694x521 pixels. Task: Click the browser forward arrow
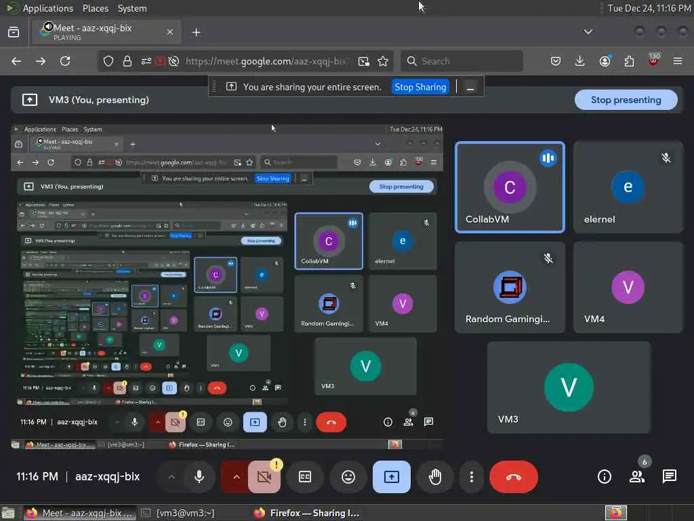tap(41, 61)
